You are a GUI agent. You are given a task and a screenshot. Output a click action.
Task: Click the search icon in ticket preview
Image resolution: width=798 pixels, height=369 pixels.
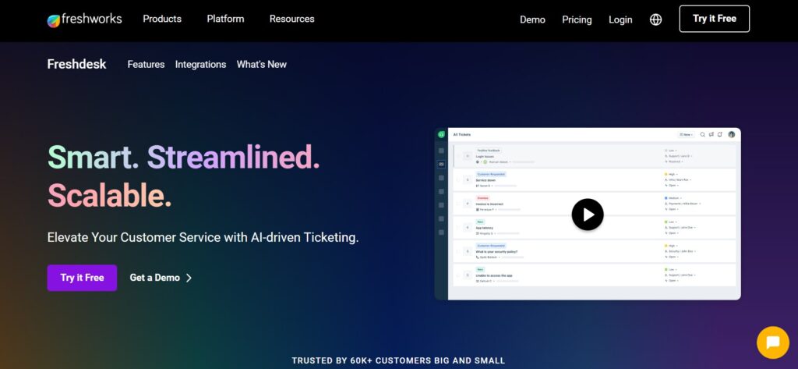point(702,134)
